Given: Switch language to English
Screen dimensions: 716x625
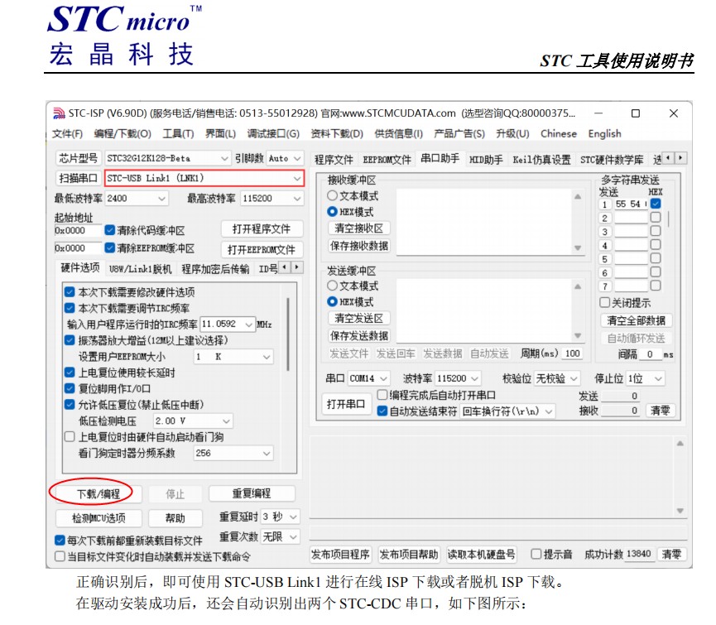Looking at the screenshot, I should click(x=604, y=134).
